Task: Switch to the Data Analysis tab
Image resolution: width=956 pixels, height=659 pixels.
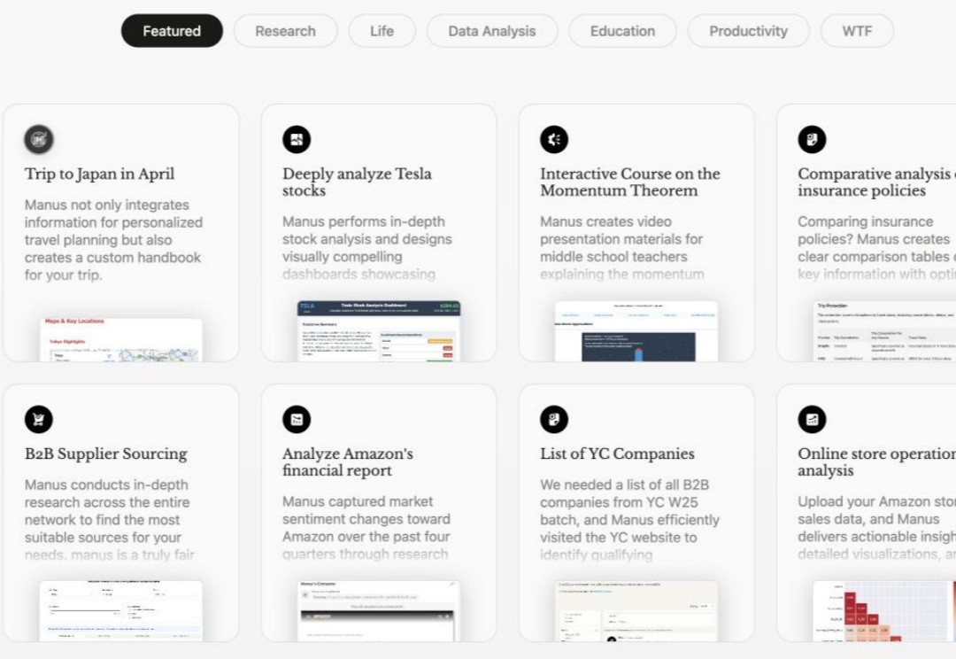Action: pyautogui.click(x=492, y=31)
